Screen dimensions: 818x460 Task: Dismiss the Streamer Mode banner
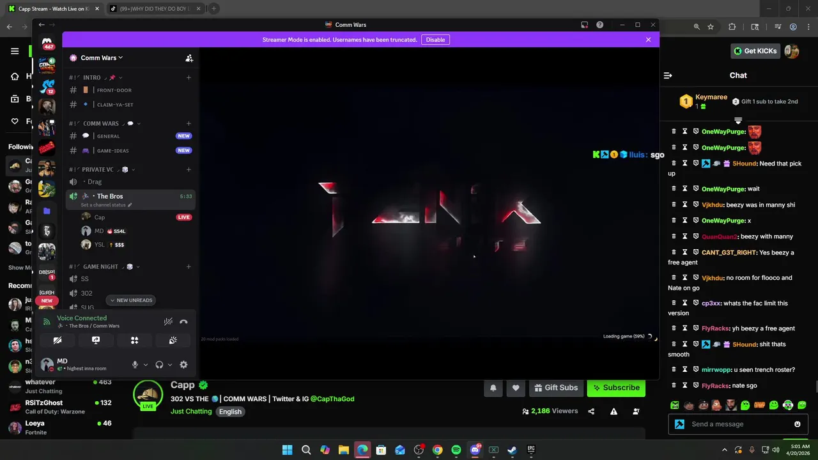(x=648, y=40)
